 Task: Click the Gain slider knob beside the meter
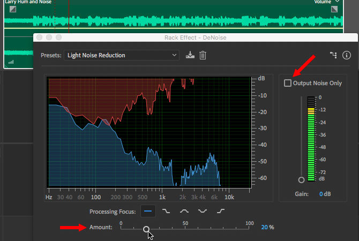301,180
